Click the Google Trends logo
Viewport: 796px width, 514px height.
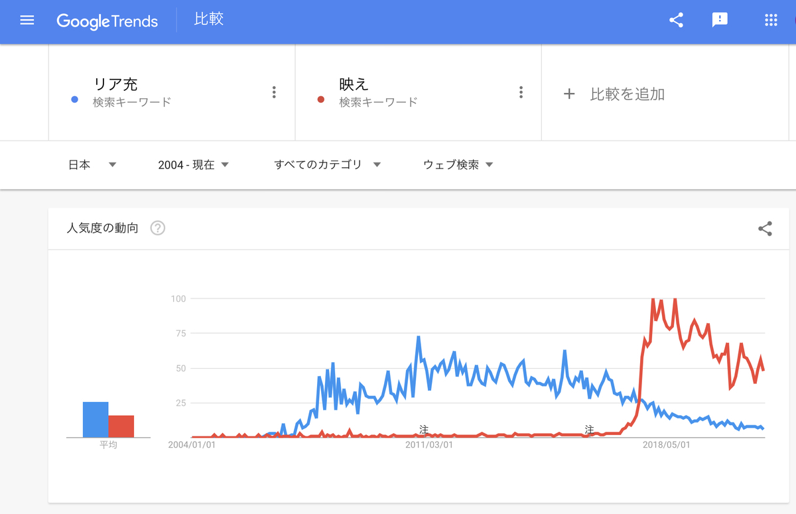(x=107, y=21)
